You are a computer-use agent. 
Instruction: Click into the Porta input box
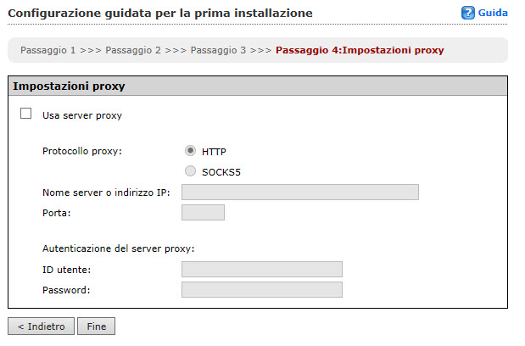click(203, 212)
